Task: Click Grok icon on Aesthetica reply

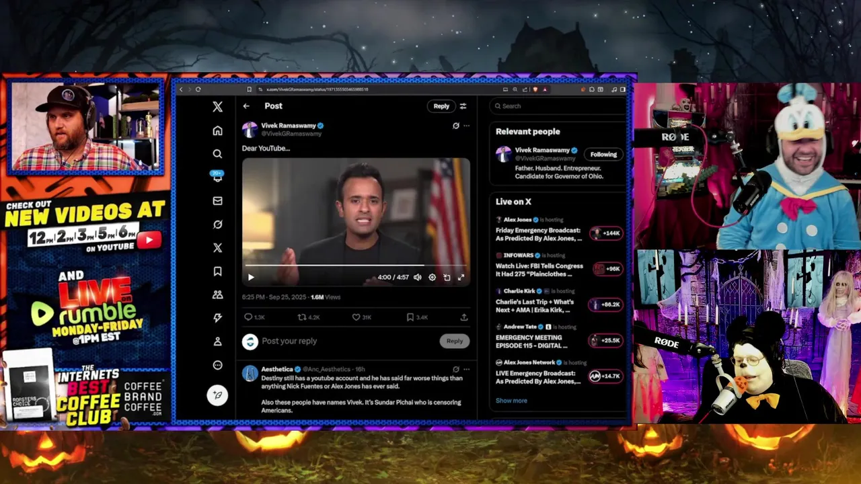Action: 455,369
